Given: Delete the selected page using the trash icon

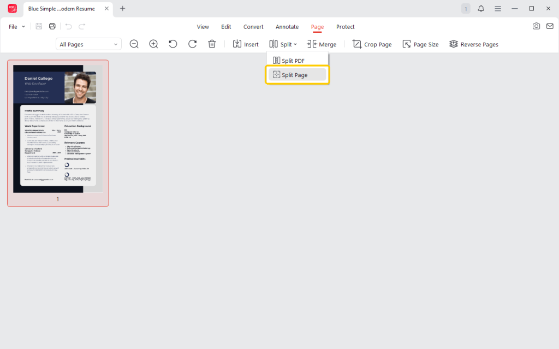Looking at the screenshot, I should coord(212,44).
